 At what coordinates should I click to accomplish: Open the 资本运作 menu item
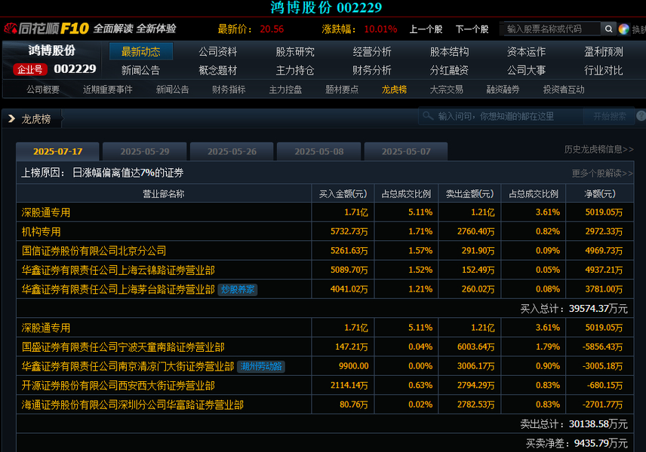(526, 52)
